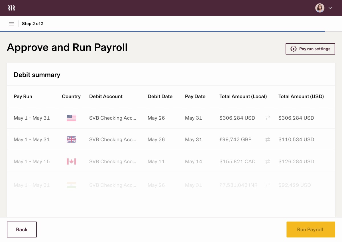This screenshot has height=242, width=342.
Task: Click the Pay Run column header
Action: click(x=23, y=97)
